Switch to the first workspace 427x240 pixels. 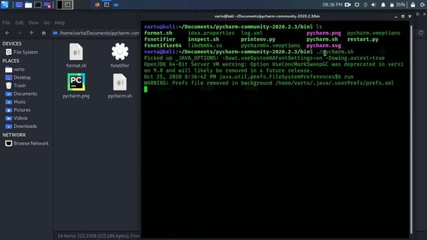point(59,5)
